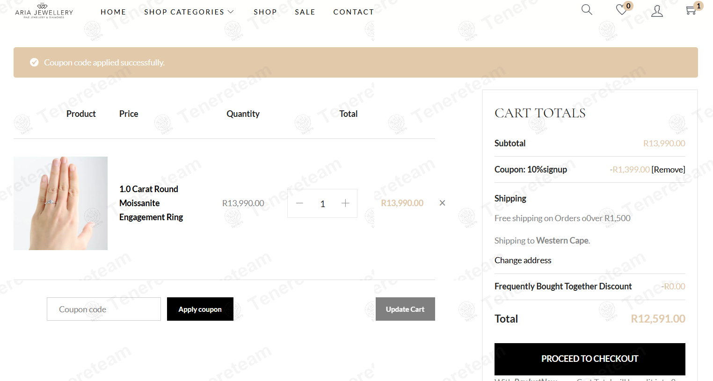Viewport: 713px width, 381px height.
Task: Remove the 10%signup coupon
Action: click(668, 170)
